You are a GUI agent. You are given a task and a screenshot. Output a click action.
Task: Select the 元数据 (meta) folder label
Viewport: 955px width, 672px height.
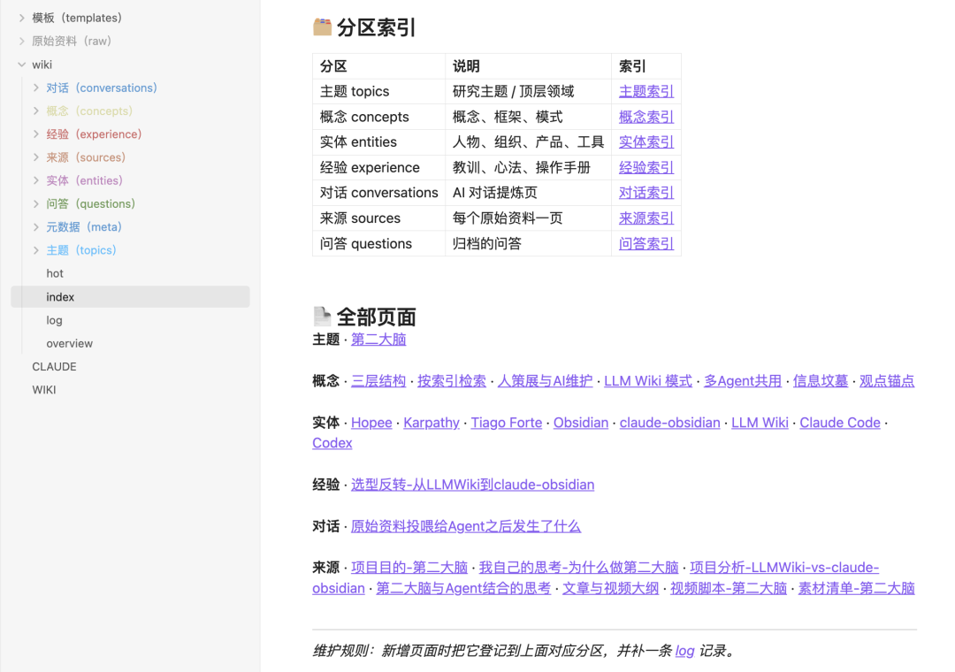pos(84,226)
